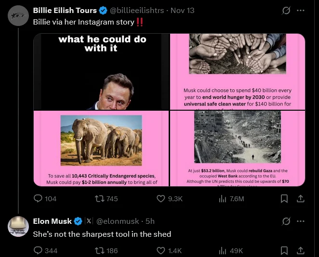Open Grok icon on Billie Eilish Tours post

(x=286, y=10)
